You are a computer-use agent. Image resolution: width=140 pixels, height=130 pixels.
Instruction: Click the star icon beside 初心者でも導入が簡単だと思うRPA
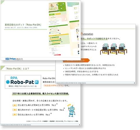click(x=15, y=105)
